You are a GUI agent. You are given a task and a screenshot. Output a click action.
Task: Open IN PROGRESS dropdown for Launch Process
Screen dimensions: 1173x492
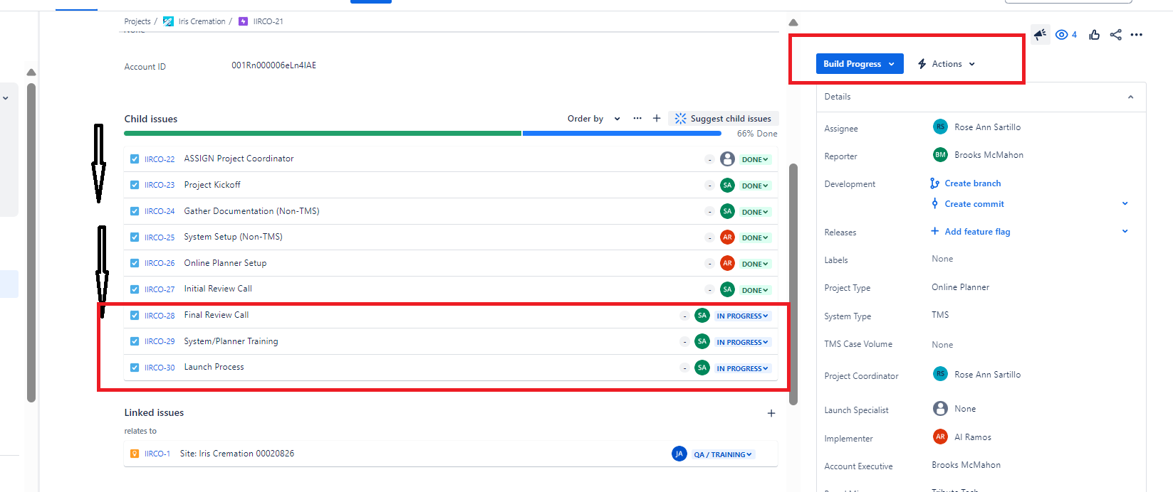pos(742,368)
